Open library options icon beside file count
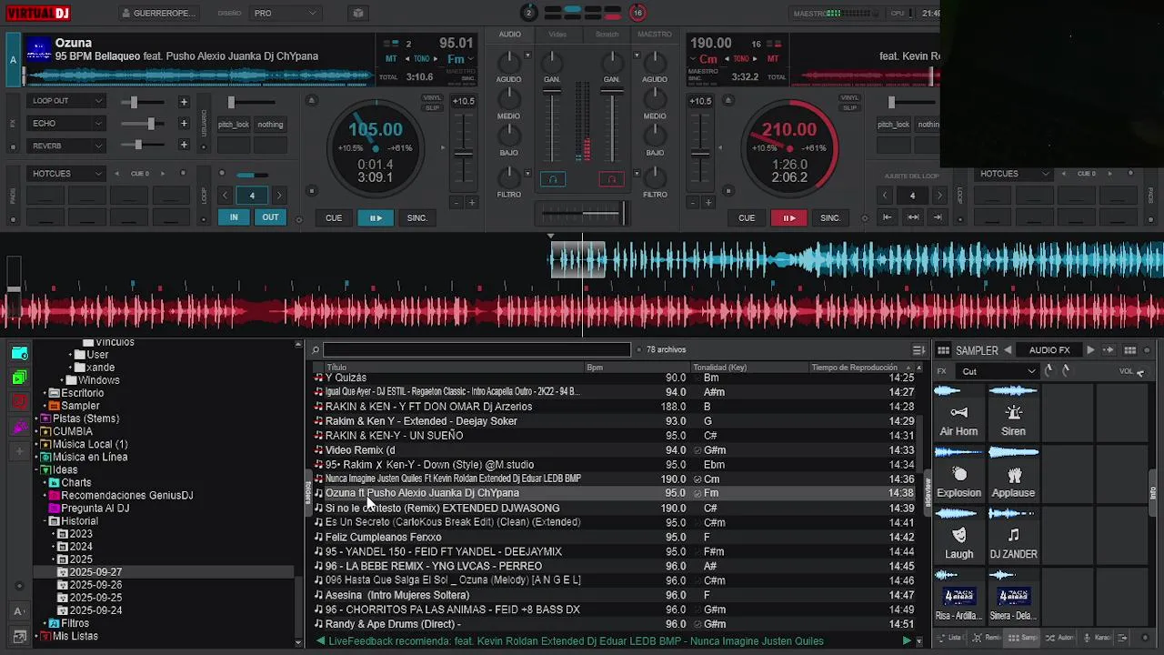 pyautogui.click(x=918, y=350)
